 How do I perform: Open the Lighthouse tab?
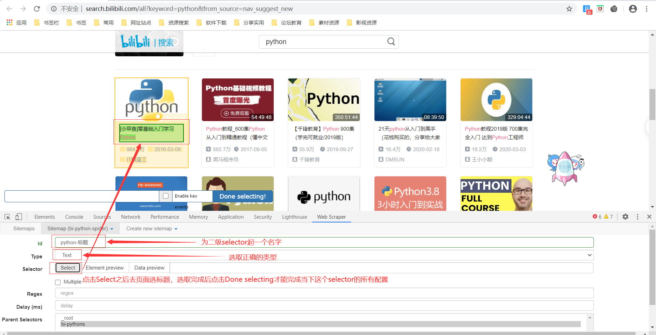click(295, 217)
